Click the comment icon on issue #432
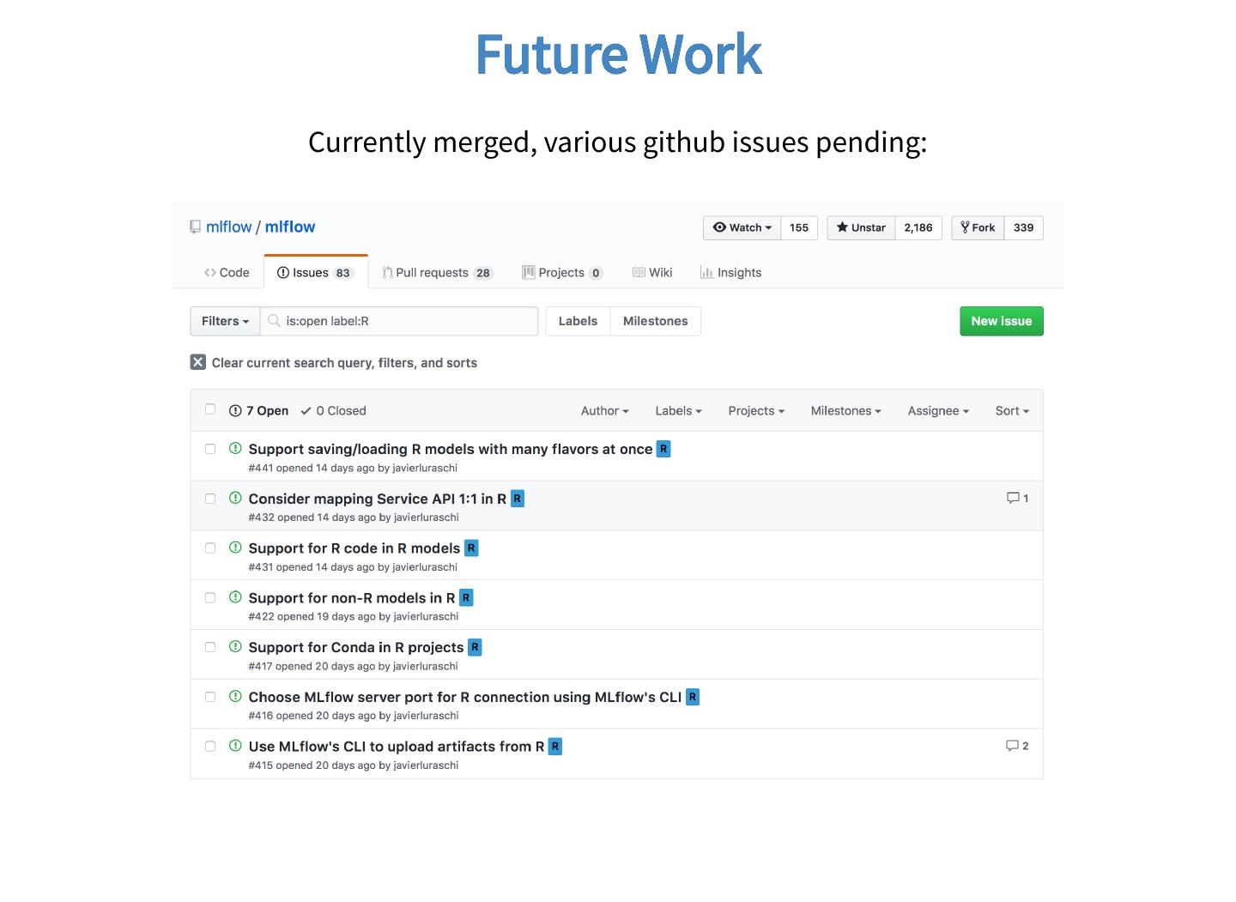 tap(1013, 498)
